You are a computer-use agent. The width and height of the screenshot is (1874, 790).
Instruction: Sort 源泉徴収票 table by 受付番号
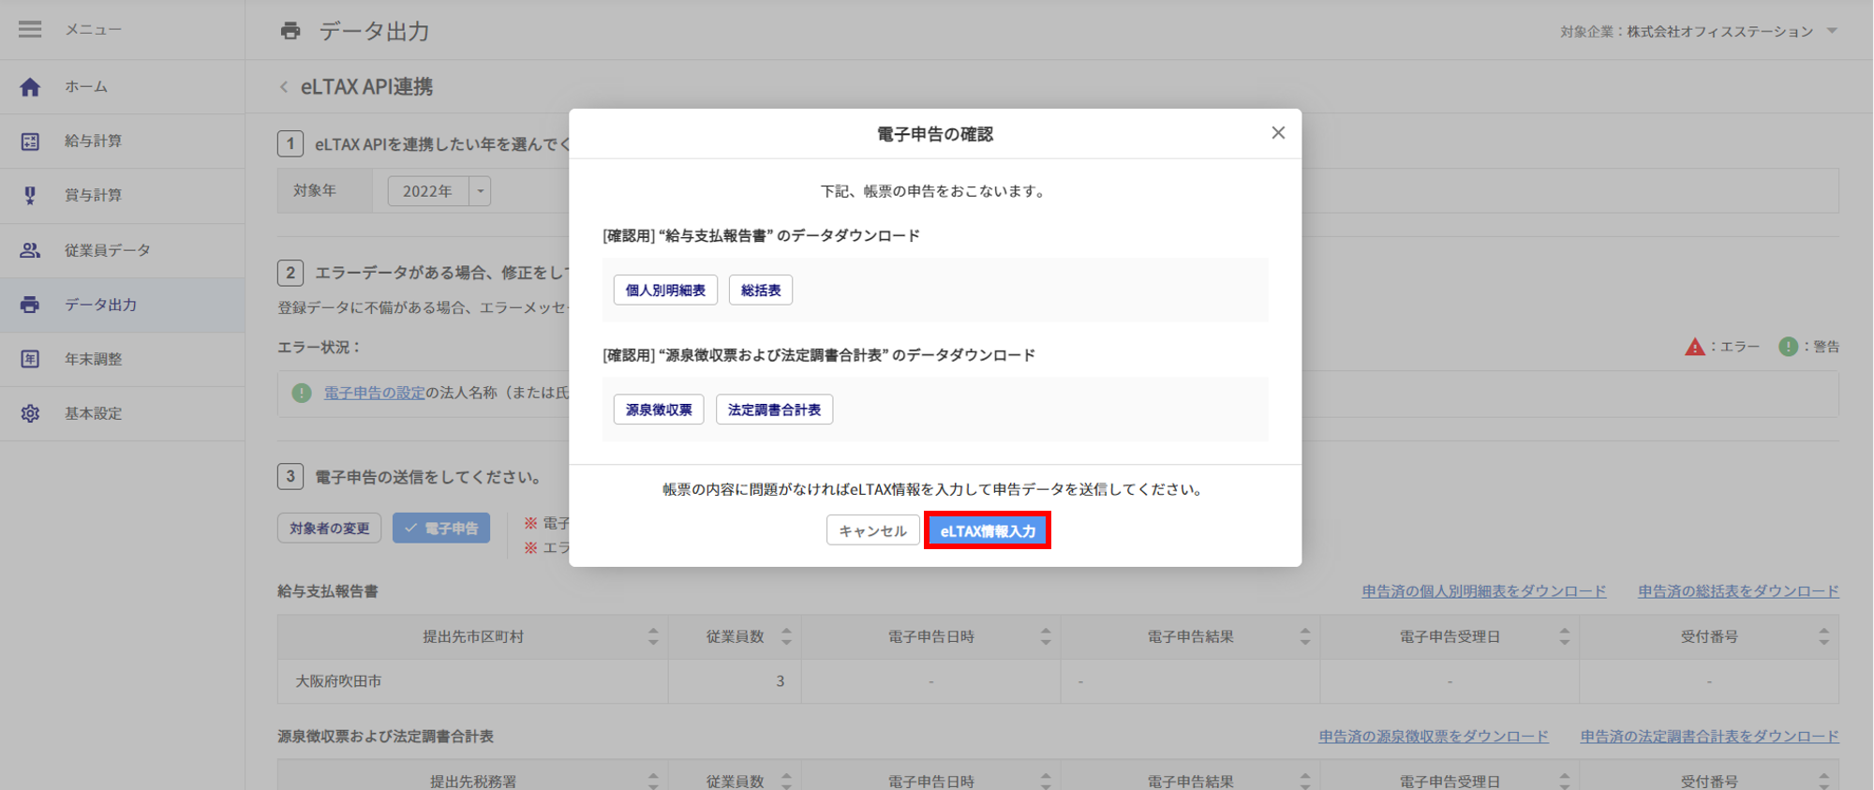[1823, 781]
